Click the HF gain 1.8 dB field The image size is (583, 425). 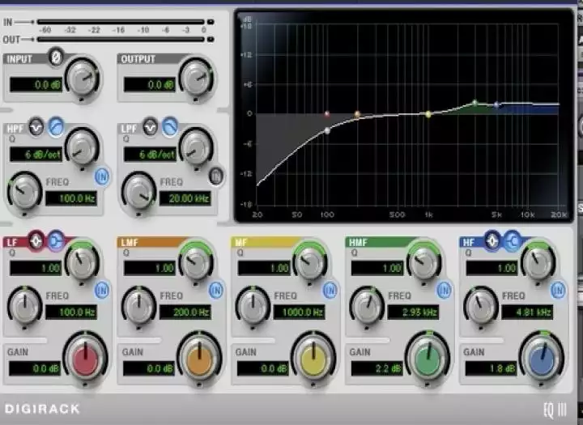[492, 368]
